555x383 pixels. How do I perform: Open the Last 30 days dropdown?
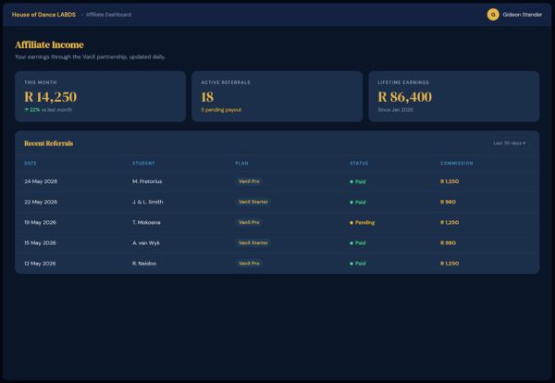coord(509,143)
